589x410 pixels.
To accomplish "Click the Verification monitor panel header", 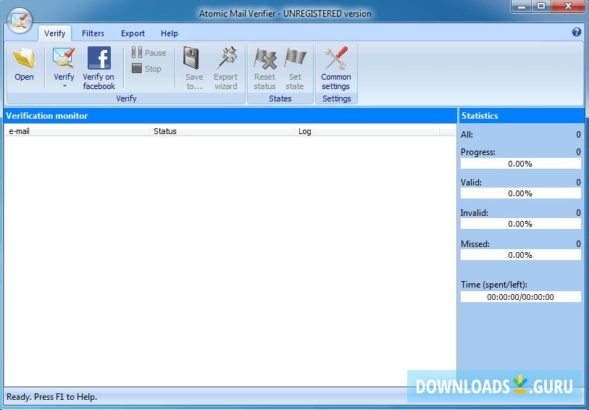I will click(230, 116).
